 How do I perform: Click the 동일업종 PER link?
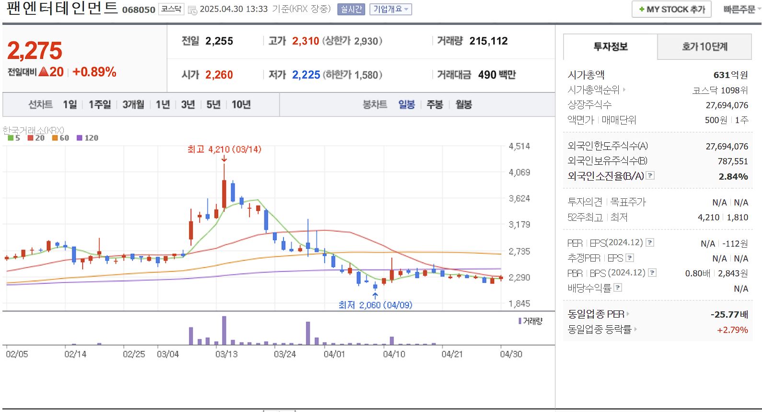(x=596, y=314)
